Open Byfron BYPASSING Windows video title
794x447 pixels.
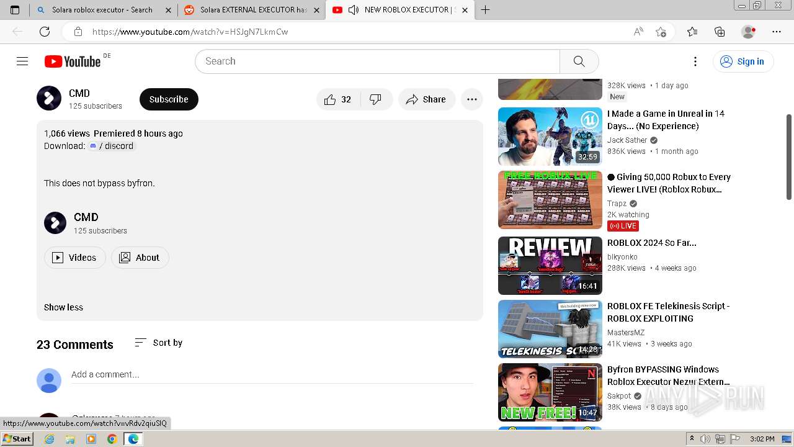pyautogui.click(x=669, y=376)
